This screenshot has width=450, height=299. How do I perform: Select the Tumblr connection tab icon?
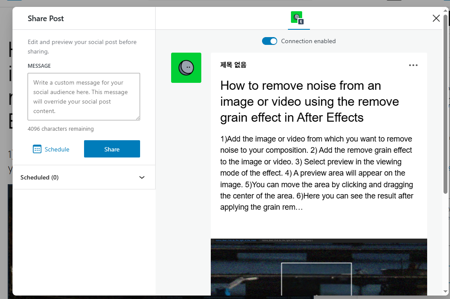pos(297,18)
